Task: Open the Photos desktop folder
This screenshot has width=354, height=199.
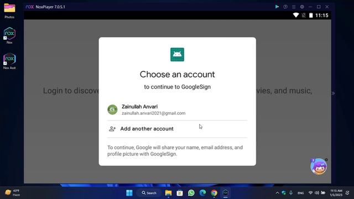Action: pyautogui.click(x=9, y=11)
